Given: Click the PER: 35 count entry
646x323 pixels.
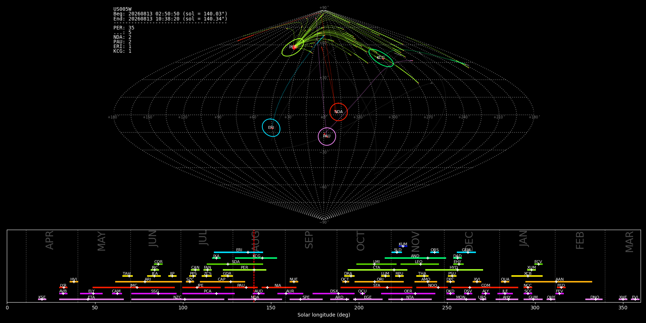Looking at the screenshot, I should click(124, 28).
